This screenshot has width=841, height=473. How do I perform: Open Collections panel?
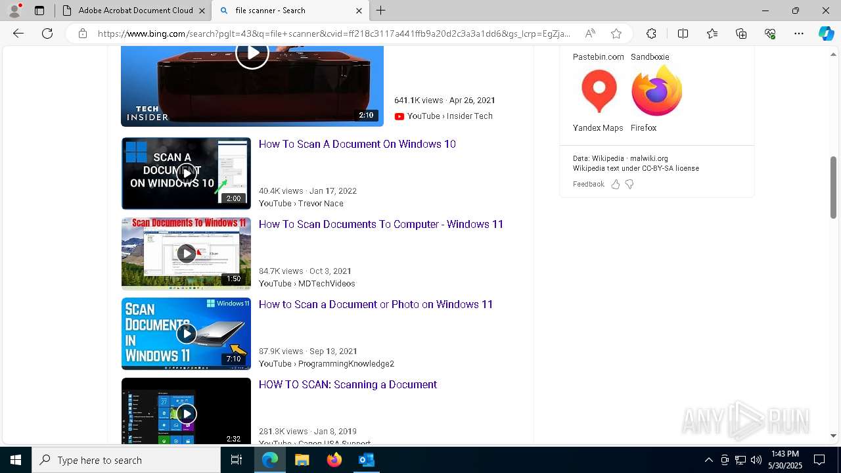click(x=741, y=34)
